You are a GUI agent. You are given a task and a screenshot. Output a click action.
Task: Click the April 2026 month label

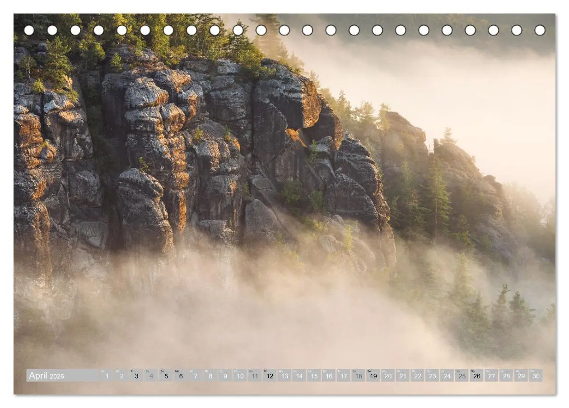coord(47,376)
